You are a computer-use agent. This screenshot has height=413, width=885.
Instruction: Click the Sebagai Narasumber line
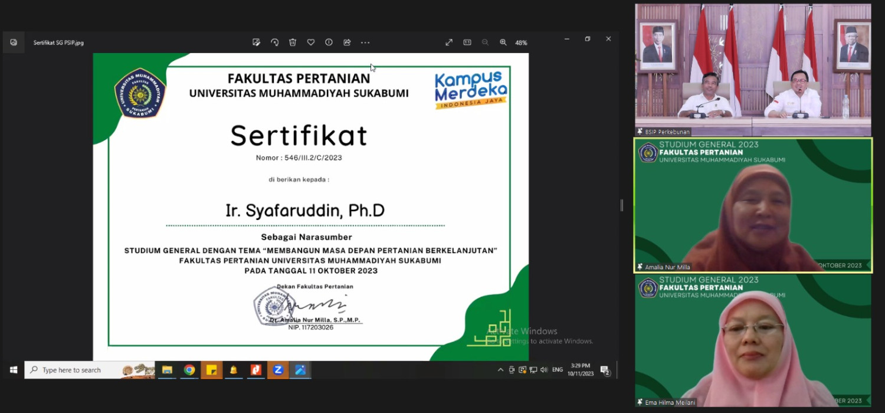pyautogui.click(x=307, y=237)
